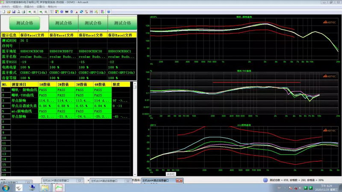Screen dimensions: 342x192
Task: Click the colorful grid toolbar icon
Action: [x=57, y=12]
